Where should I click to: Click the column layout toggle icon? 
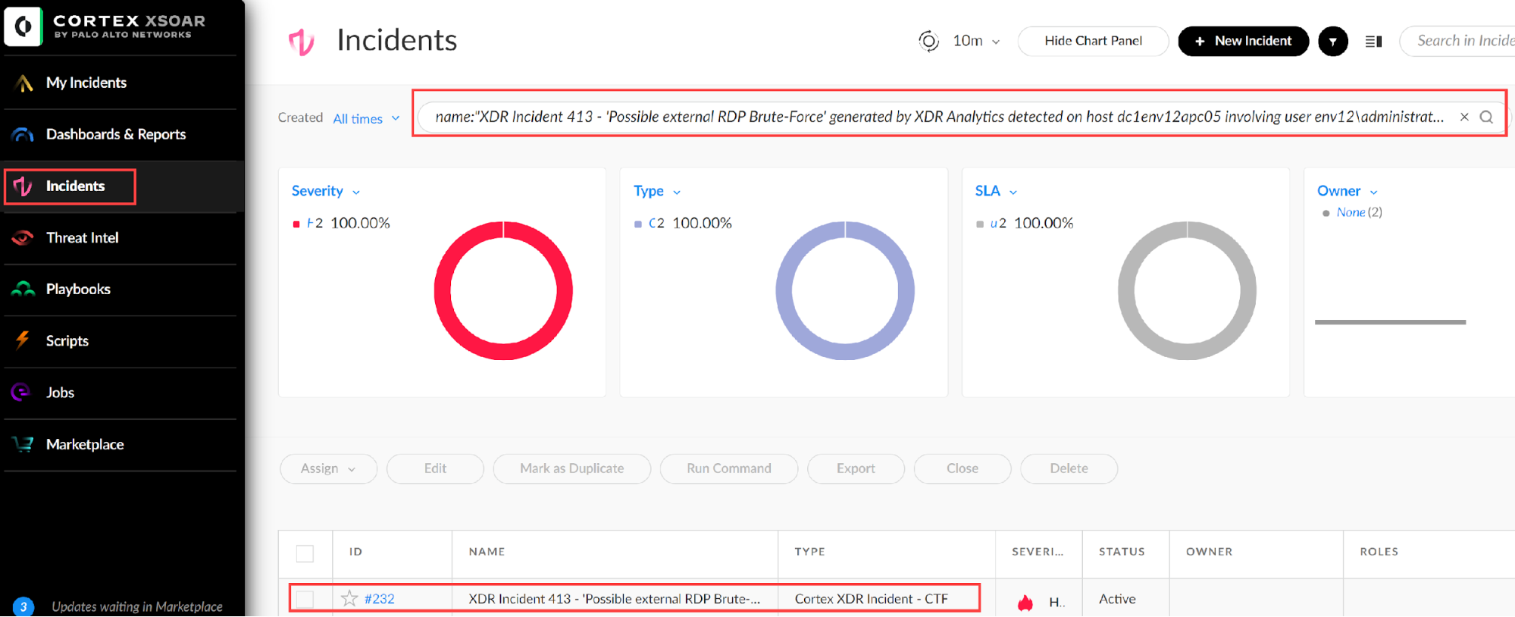tap(1373, 42)
